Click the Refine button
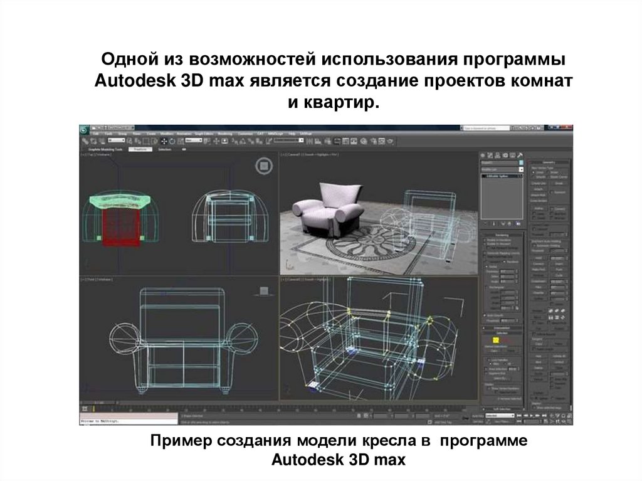 [x=539, y=209]
